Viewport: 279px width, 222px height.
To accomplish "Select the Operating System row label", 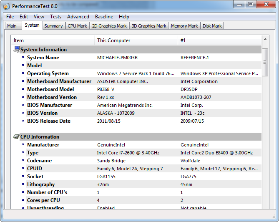I will coord(48,73).
